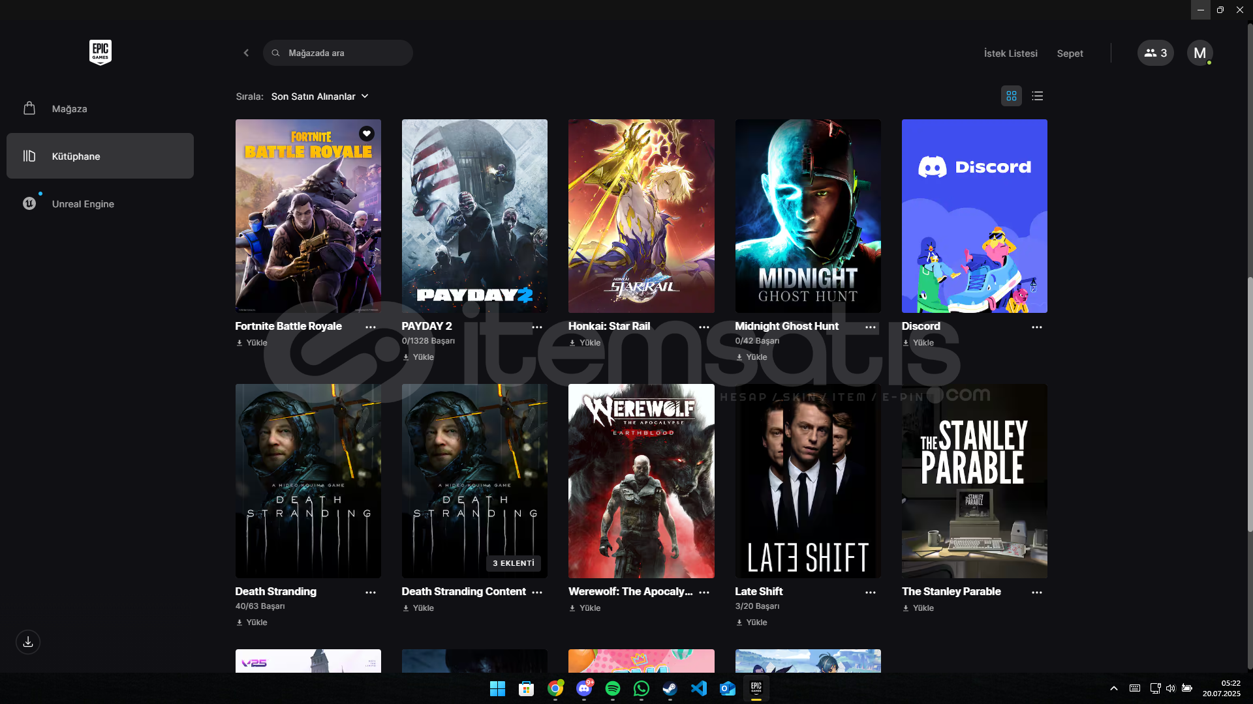Open Late Shift cover art
Image resolution: width=1253 pixels, height=704 pixels.
point(808,481)
